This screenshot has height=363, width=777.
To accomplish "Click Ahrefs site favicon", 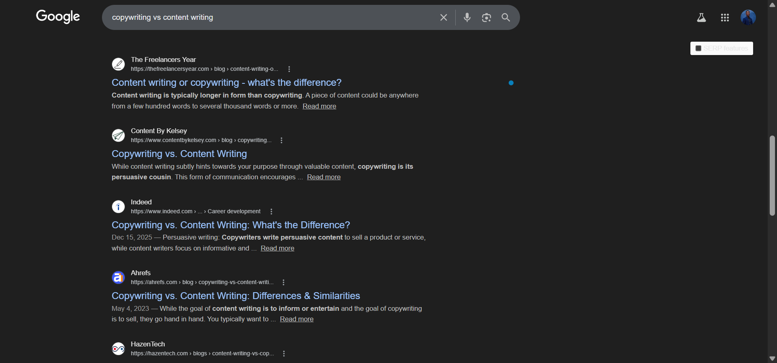I will [x=118, y=277].
